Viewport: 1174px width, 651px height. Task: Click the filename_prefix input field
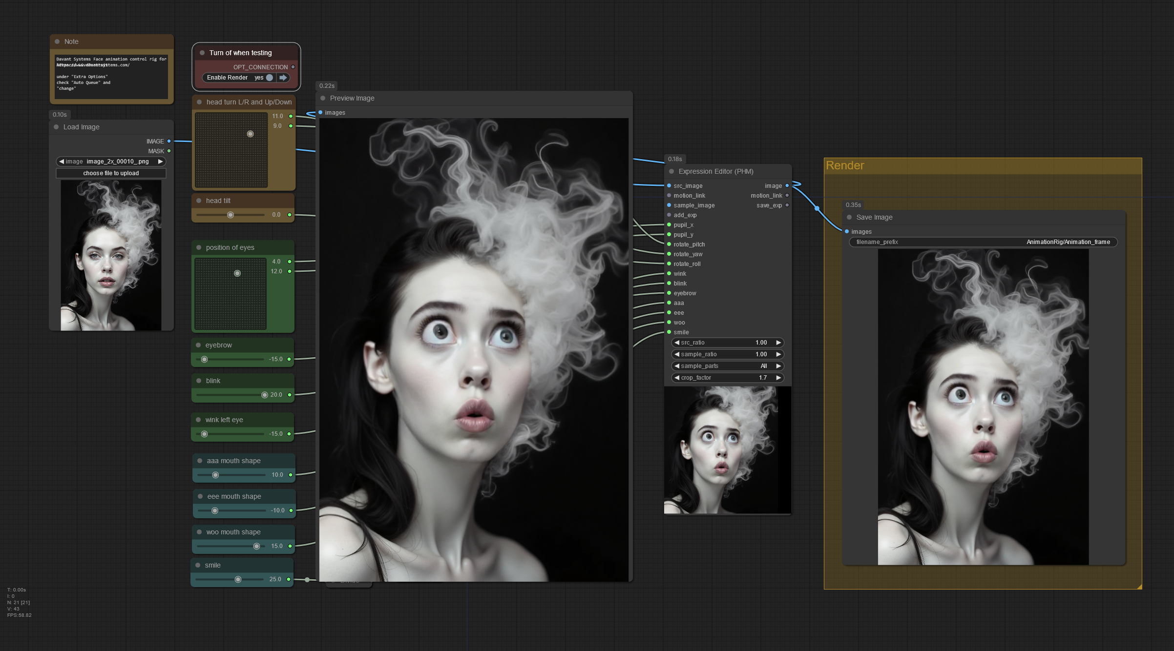(983, 242)
